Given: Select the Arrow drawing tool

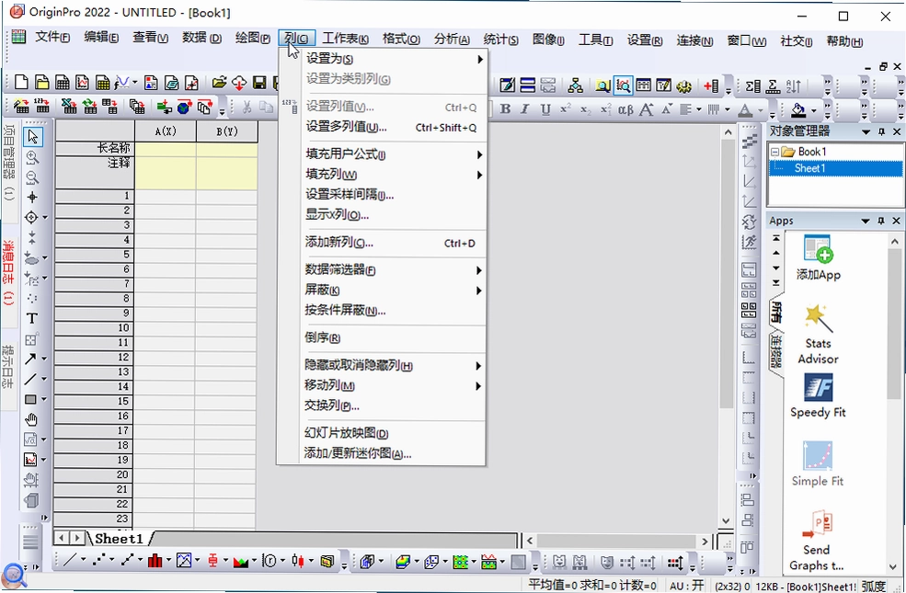Looking at the screenshot, I should (x=30, y=359).
